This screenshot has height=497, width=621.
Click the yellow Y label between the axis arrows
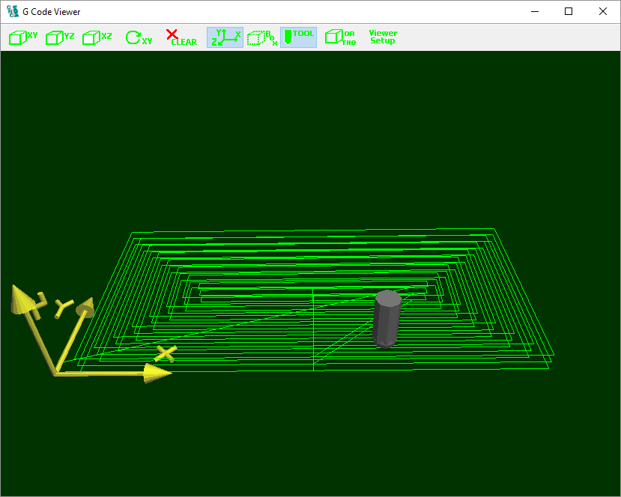click(x=62, y=305)
